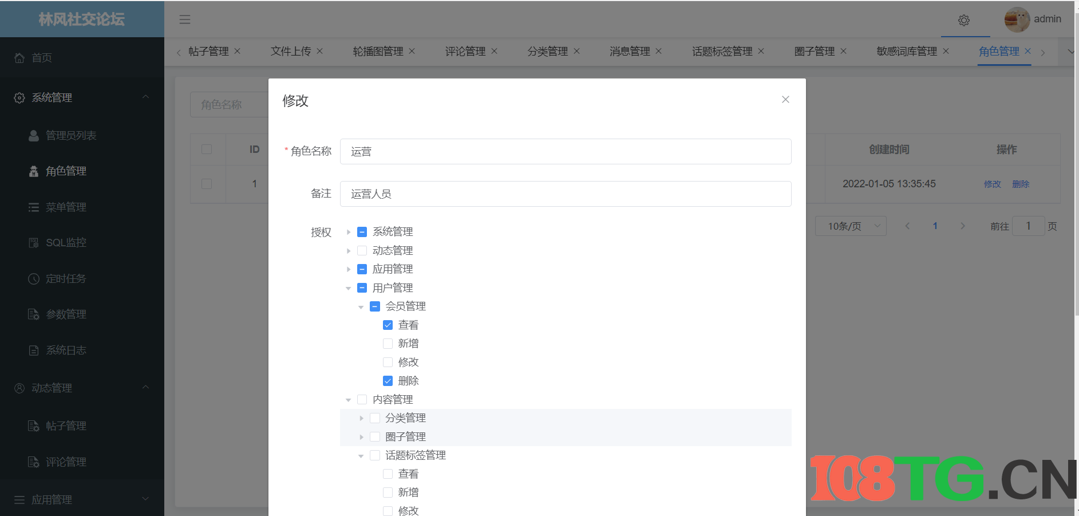Image resolution: width=1079 pixels, height=516 pixels.
Task: Collapse the sidebar with the hamburger icon
Action: pos(184,19)
